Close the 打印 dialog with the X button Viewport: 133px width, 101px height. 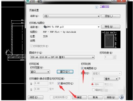121,1
